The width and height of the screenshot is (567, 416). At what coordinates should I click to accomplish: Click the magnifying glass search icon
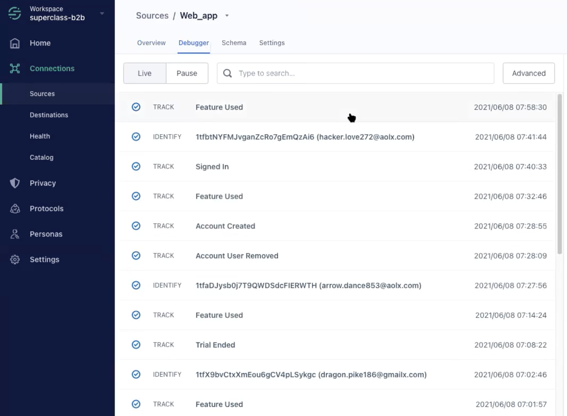(x=227, y=73)
